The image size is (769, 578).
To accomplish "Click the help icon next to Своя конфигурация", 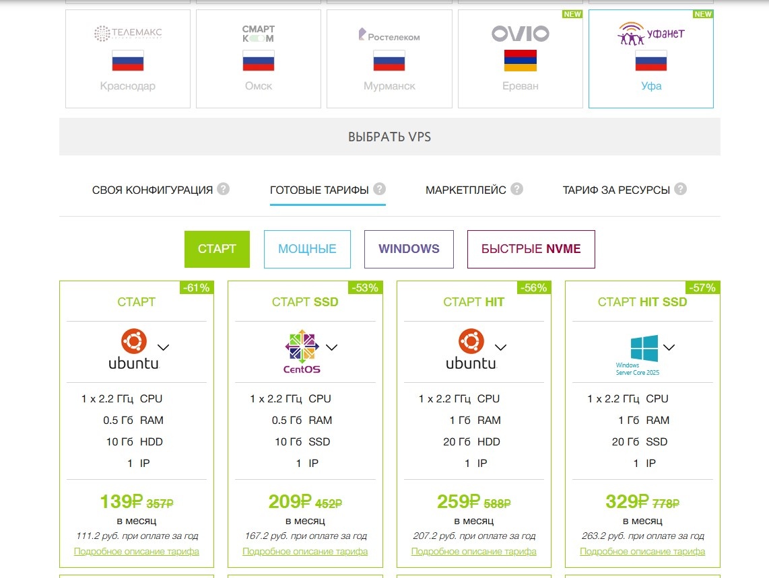I will click(x=224, y=189).
